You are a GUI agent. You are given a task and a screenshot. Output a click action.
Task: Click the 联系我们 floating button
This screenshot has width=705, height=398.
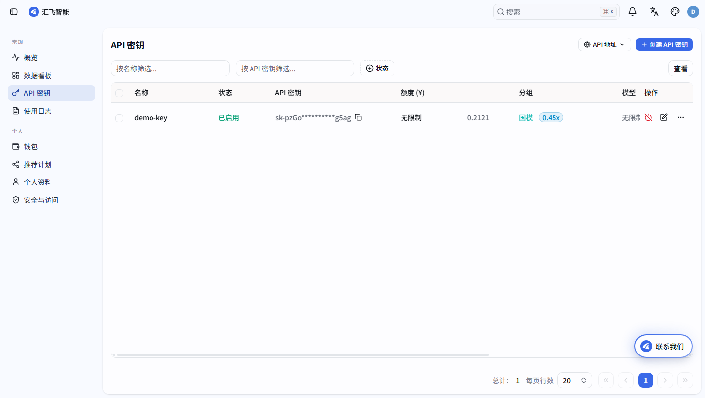[663, 346]
